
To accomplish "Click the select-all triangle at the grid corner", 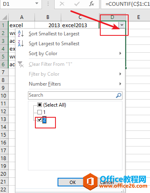I will click(x=5, y=17).
